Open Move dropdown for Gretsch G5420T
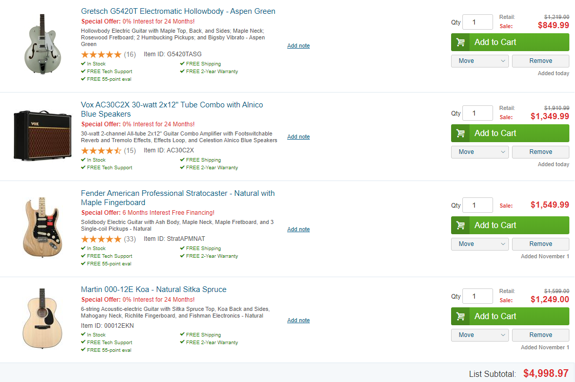The width and height of the screenshot is (575, 382). pyautogui.click(x=480, y=61)
